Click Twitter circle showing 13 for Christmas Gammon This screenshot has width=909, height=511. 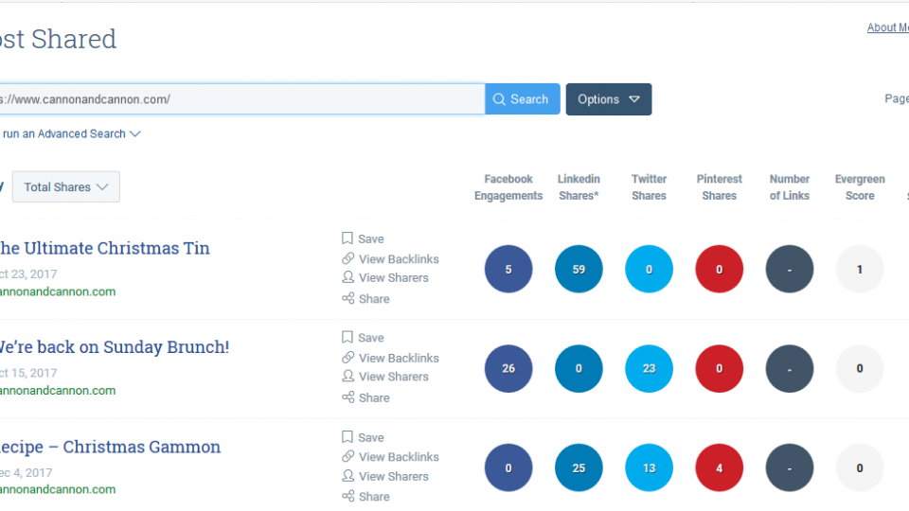click(x=649, y=467)
